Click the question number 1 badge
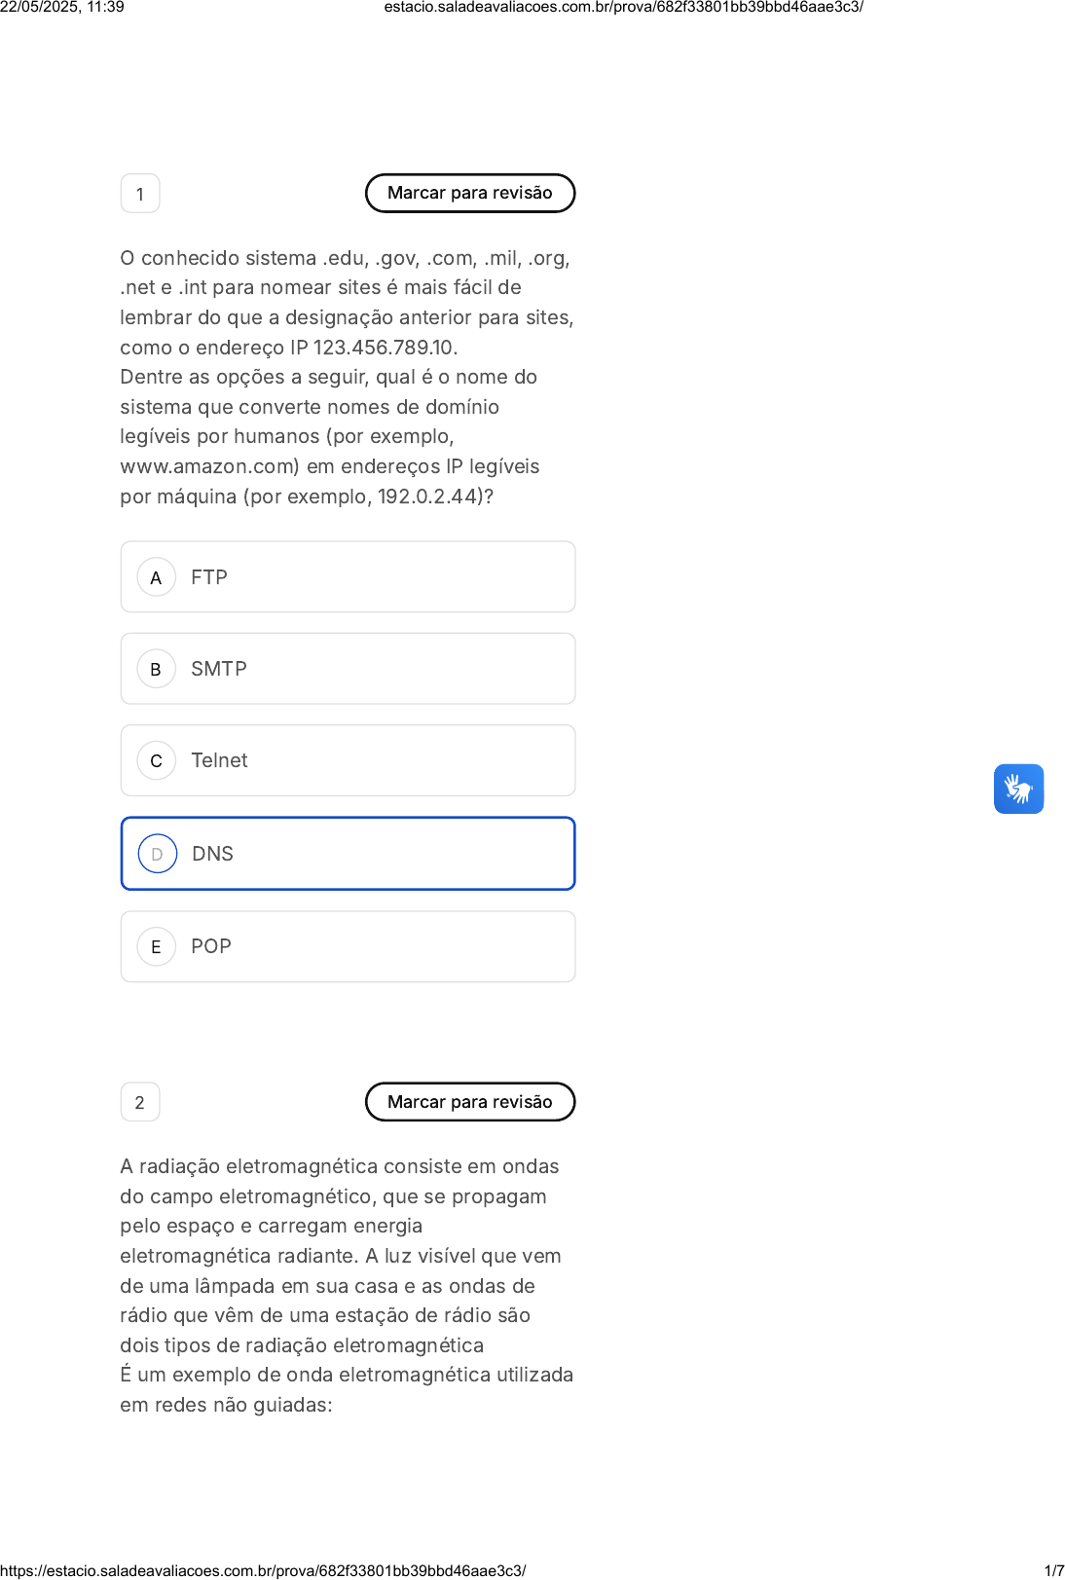Viewport: 1065px width, 1580px height. click(x=140, y=194)
